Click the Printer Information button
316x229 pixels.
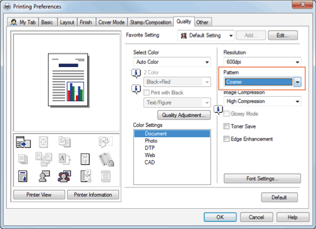[93, 195]
